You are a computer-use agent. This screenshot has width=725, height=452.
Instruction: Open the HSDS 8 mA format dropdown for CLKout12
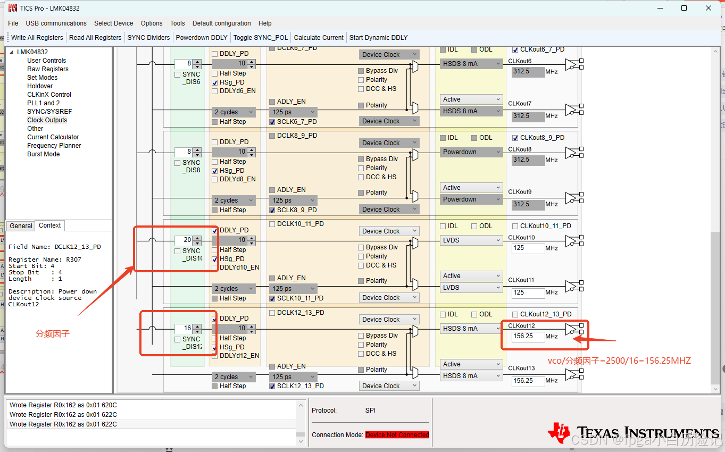[x=471, y=329]
